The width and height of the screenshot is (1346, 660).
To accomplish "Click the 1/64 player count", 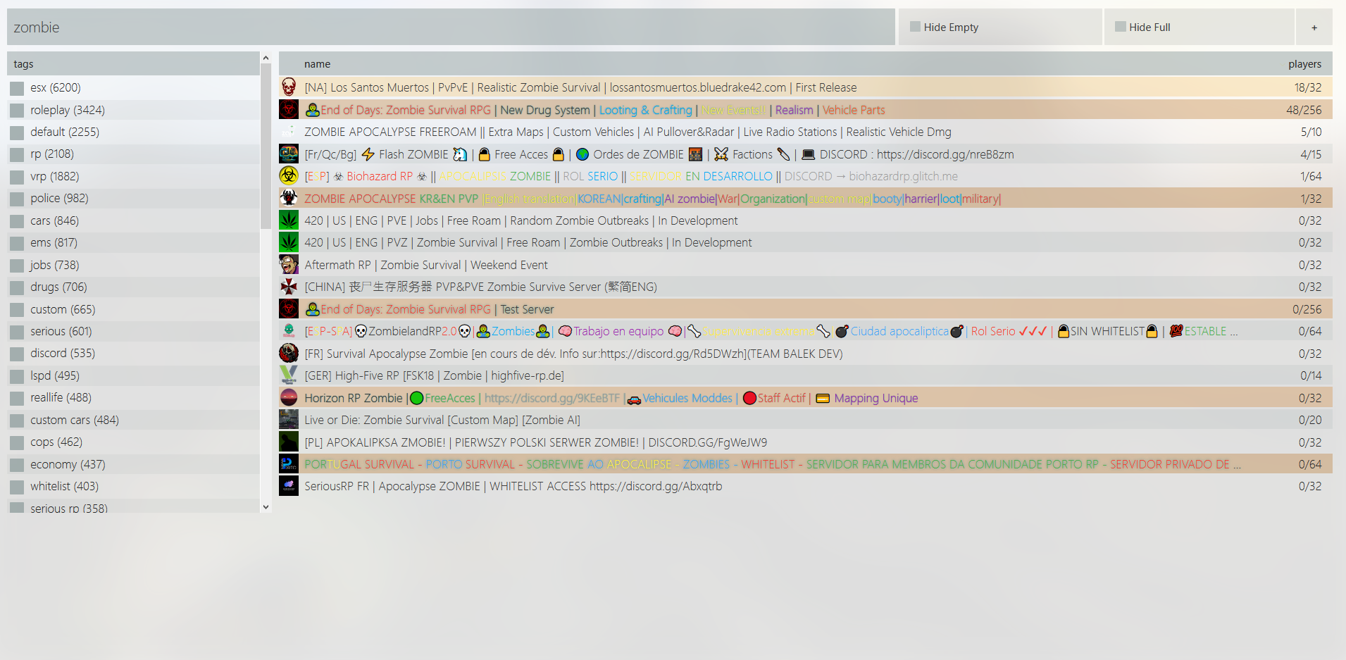I will tap(1311, 176).
